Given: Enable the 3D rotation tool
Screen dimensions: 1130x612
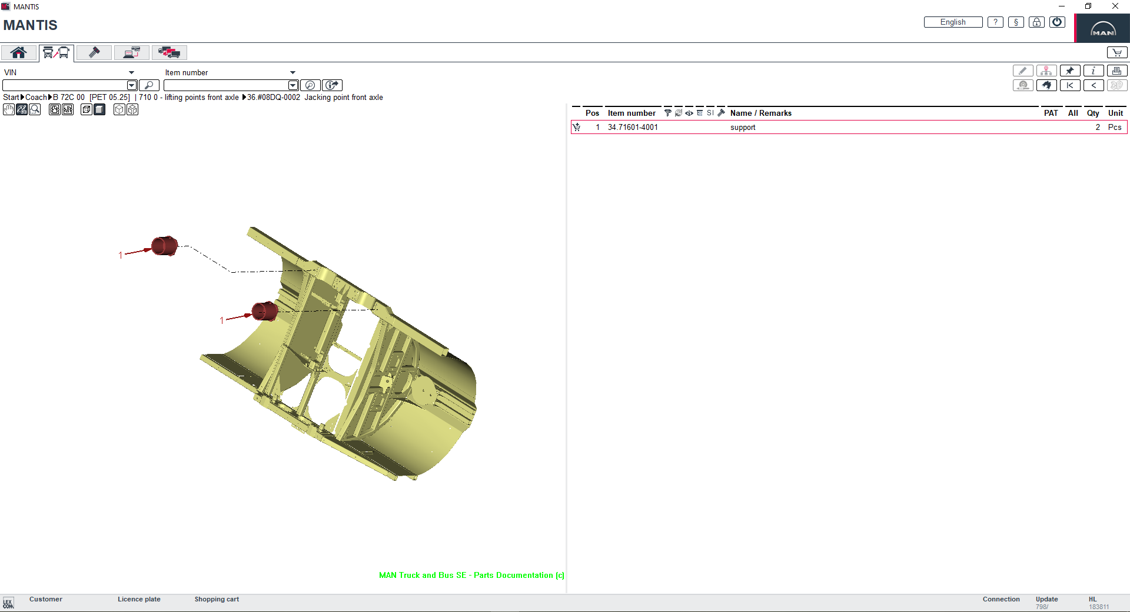Looking at the screenshot, I should (x=22, y=109).
